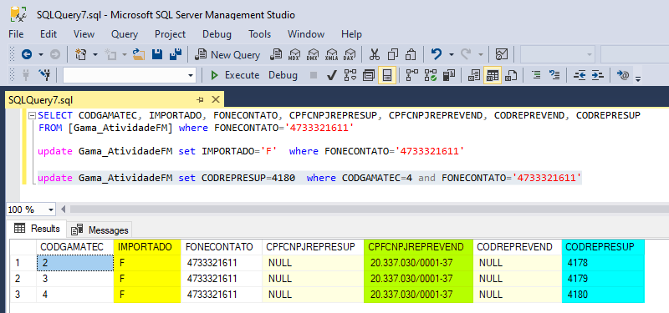
Task: Decrease indent of selected lines
Action: click(580, 75)
